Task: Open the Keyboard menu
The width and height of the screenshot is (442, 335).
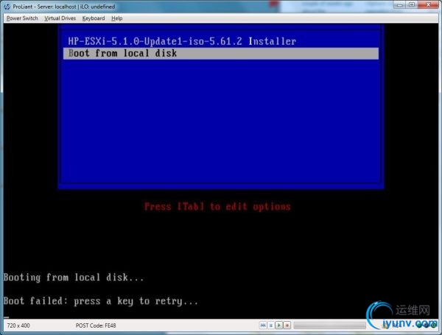Action: click(x=94, y=18)
